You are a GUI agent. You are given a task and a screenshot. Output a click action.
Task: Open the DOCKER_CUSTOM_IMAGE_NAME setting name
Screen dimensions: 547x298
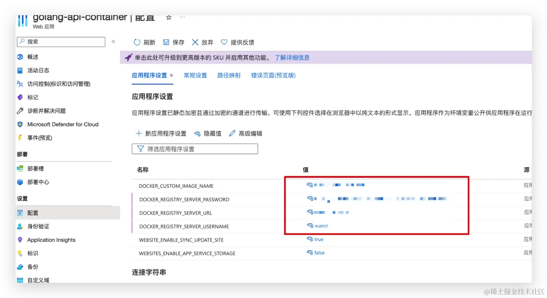[x=176, y=186]
